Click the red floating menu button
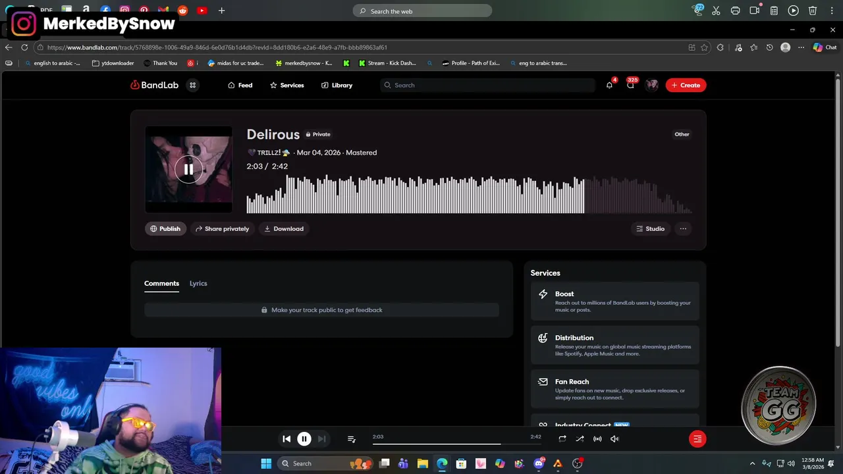This screenshot has height=474, width=843. tap(697, 438)
